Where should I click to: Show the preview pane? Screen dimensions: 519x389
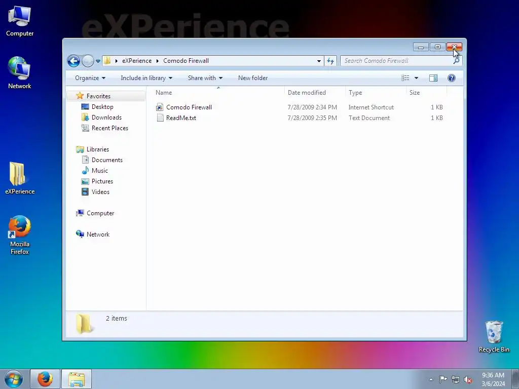[x=433, y=78]
